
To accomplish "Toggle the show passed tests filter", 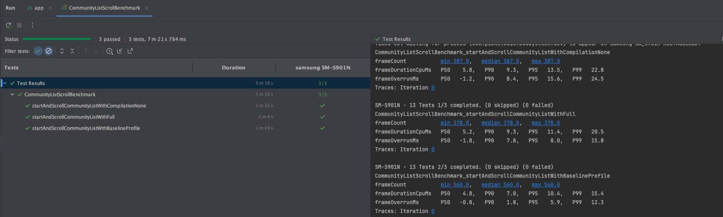I will coord(38,51).
